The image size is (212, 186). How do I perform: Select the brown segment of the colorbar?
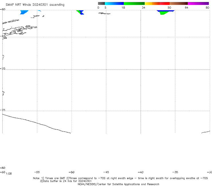pyautogui.click(x=178, y=3)
